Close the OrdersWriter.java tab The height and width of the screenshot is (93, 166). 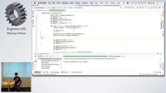point(47,10)
